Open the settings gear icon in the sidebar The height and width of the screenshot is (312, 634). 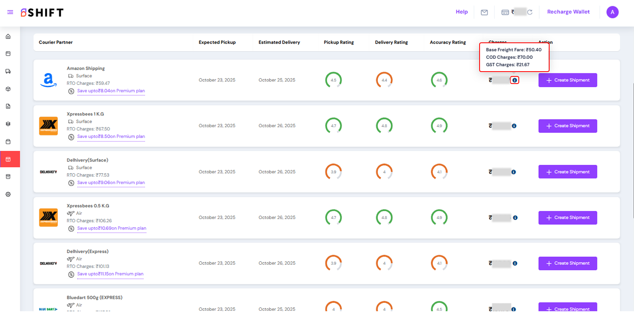[x=8, y=194]
